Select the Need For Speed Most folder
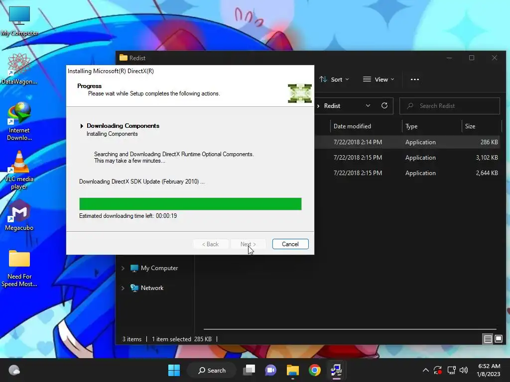 point(19,268)
